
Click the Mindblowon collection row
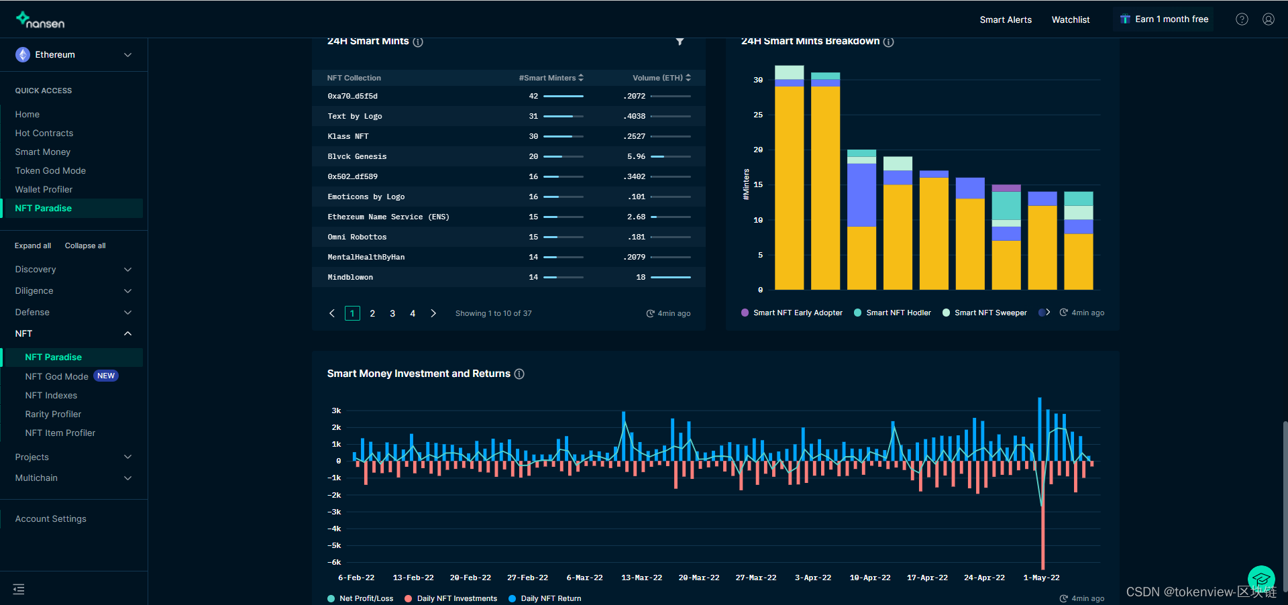click(508, 277)
